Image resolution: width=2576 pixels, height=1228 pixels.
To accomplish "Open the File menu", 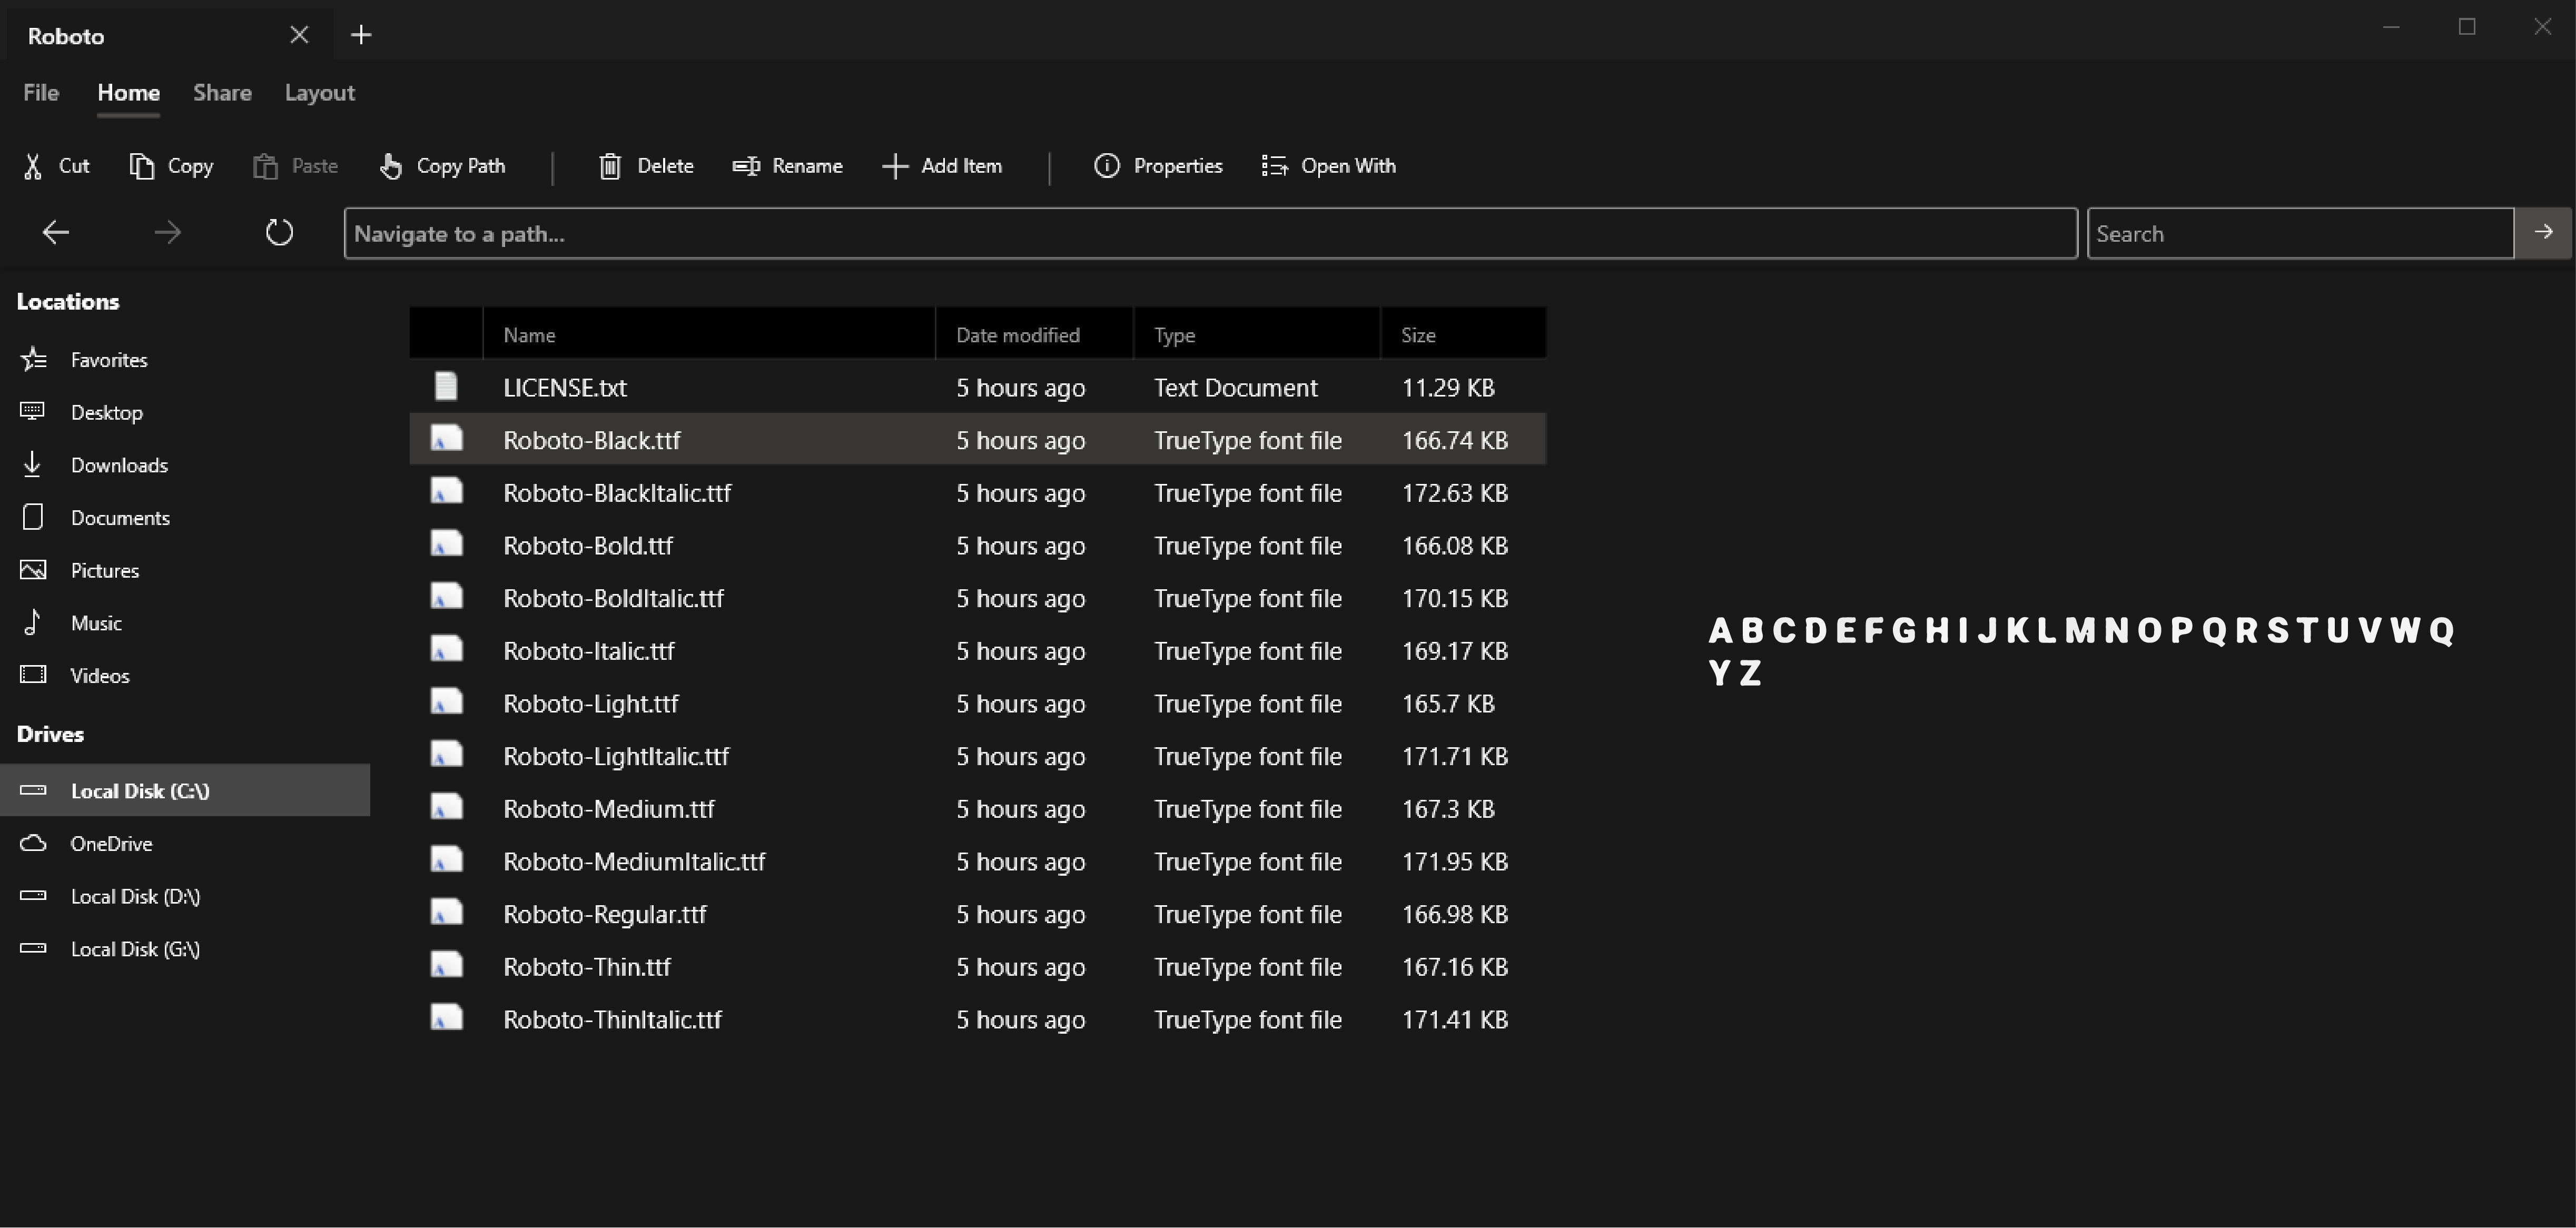I will click(x=40, y=92).
